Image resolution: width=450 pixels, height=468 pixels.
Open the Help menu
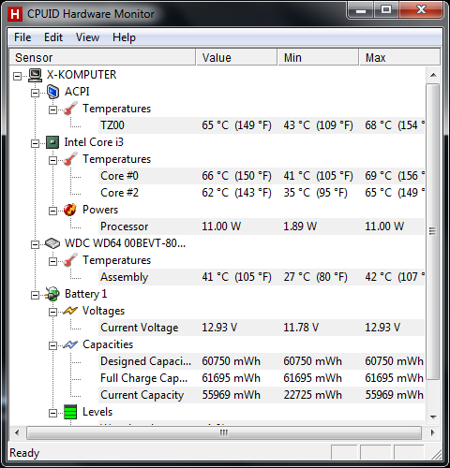pos(124,37)
